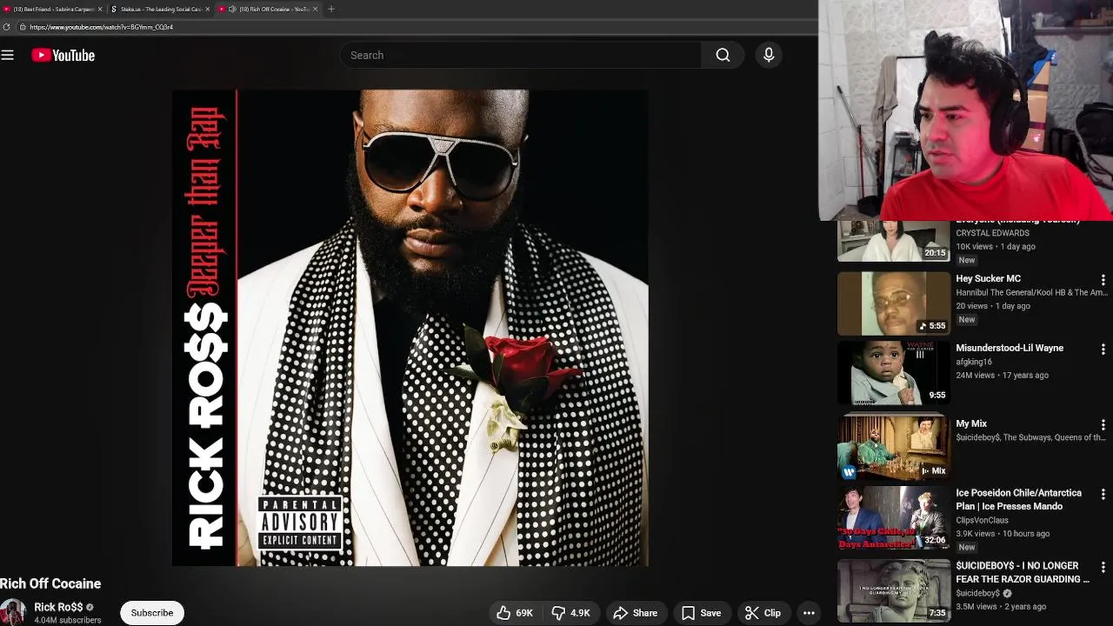The width and height of the screenshot is (1113, 626).
Task: Open $UICIDEBOY$ I No Longer Fear thumbnail
Action: 894,591
